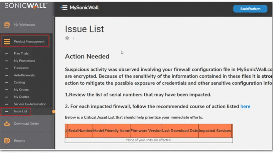Viewport: 273px width, 153px height.
Task: Select My Orders in sidebar
Action: click(21, 90)
